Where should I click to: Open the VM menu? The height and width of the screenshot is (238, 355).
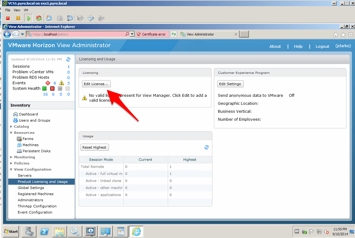click(26, 10)
